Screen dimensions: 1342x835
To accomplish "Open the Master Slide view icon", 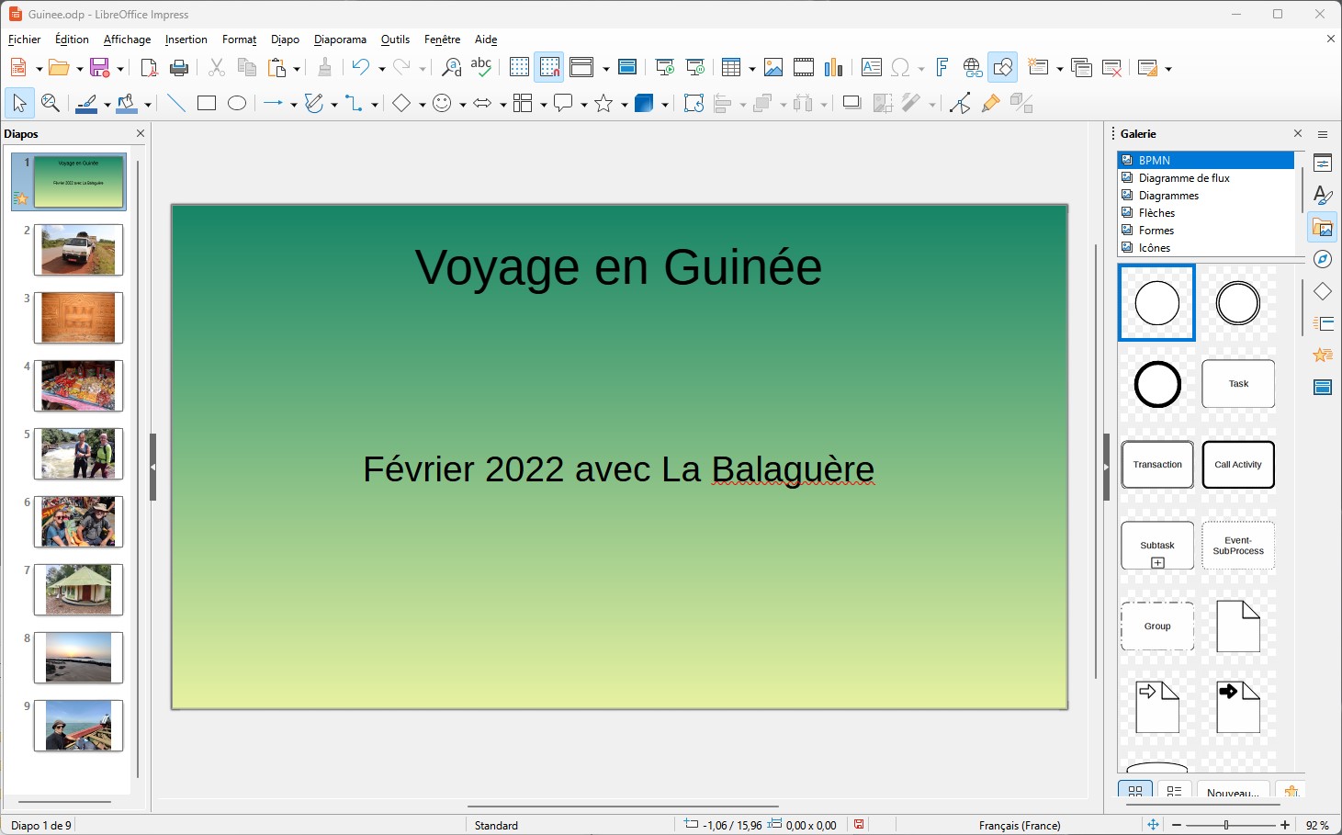I will point(627,68).
